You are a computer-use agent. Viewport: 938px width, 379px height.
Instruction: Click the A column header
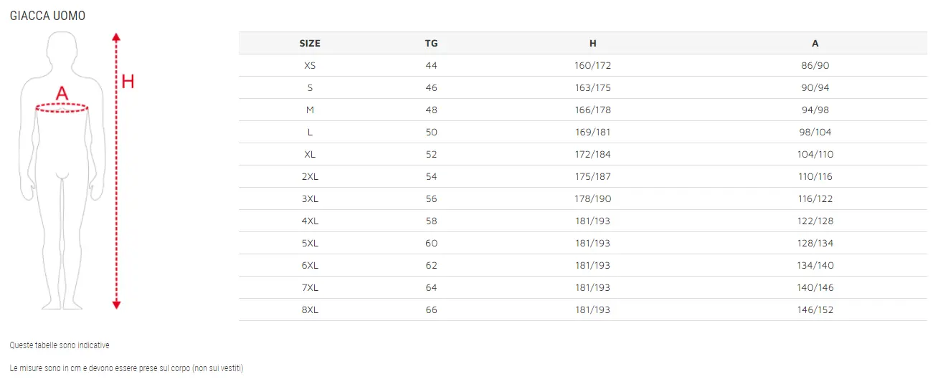tap(815, 43)
